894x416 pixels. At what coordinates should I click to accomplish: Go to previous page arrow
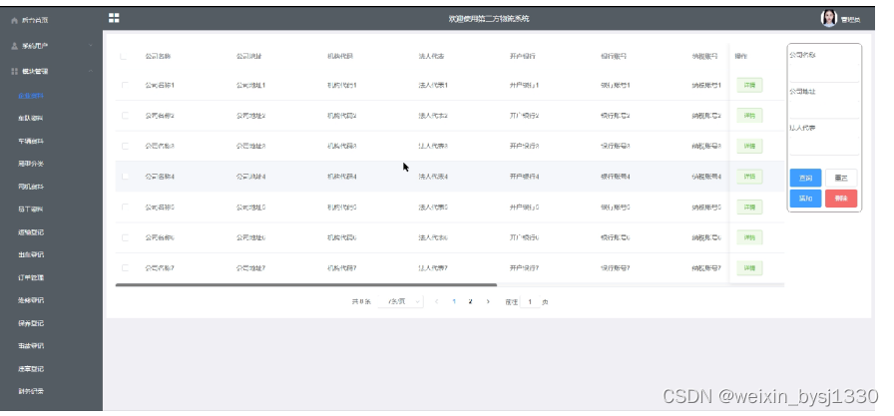tap(437, 301)
